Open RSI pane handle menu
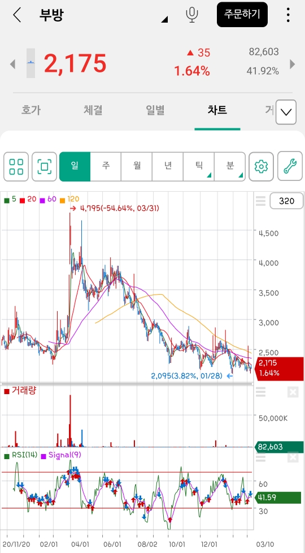305x553 pixels. pos(260,458)
